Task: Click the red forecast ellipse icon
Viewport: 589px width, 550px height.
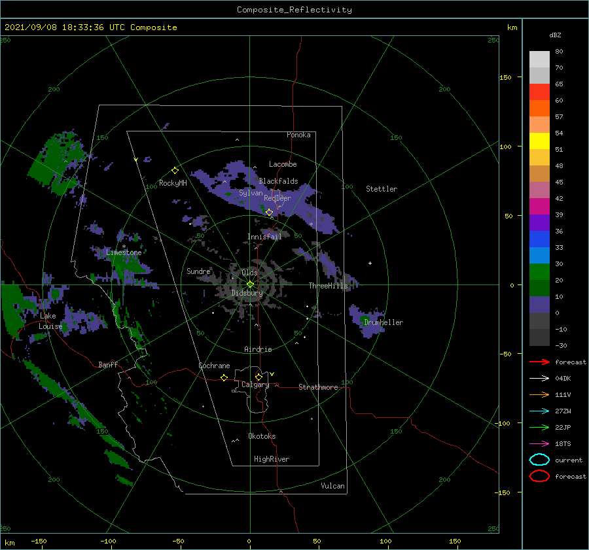Action: [539, 476]
